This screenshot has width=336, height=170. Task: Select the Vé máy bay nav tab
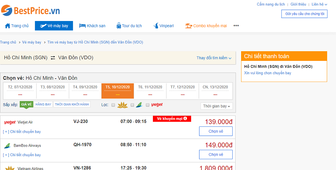click(x=54, y=26)
